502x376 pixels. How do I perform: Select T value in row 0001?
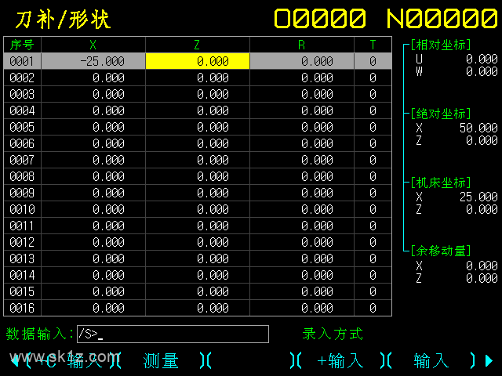[x=373, y=61]
